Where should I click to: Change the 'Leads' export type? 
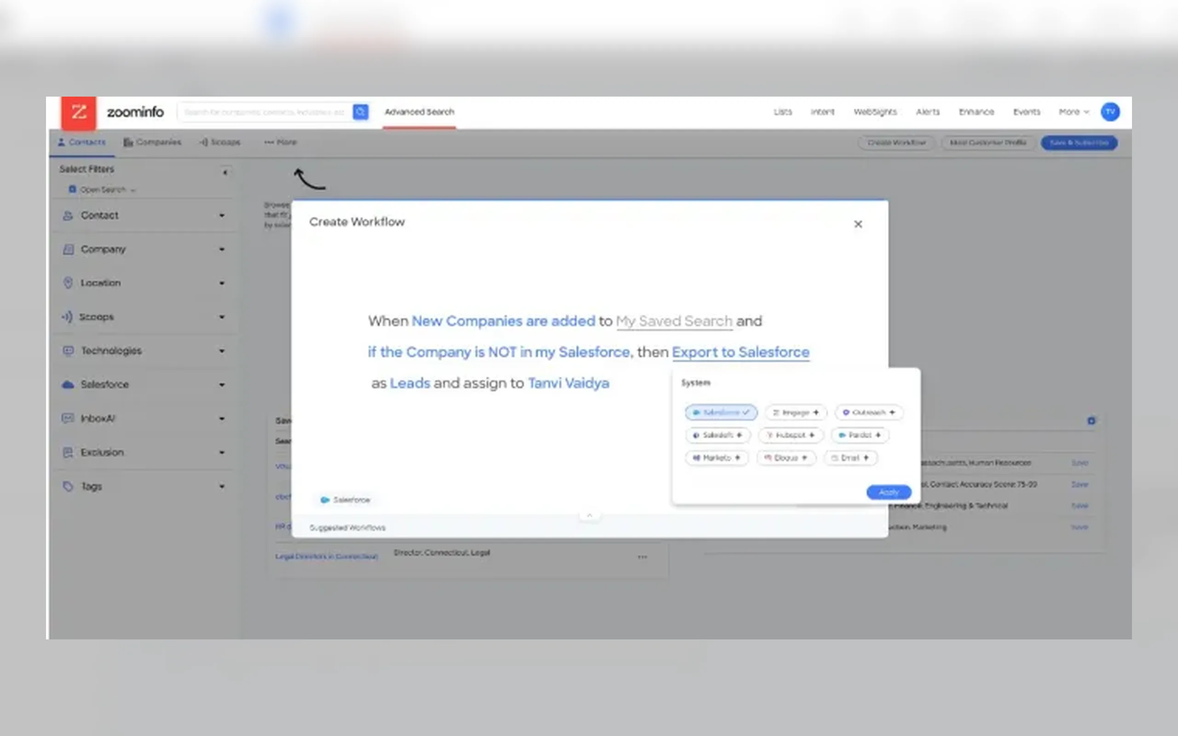click(x=410, y=383)
